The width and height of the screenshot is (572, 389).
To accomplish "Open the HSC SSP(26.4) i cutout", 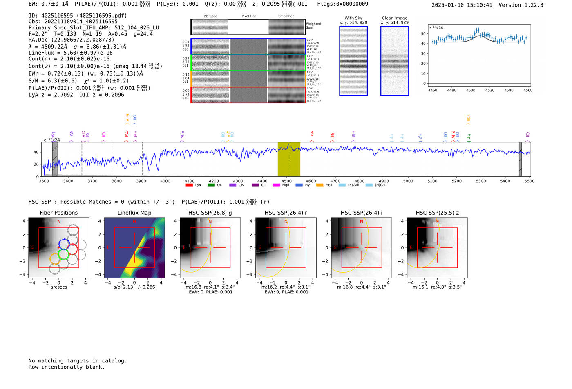I will click(362, 248).
